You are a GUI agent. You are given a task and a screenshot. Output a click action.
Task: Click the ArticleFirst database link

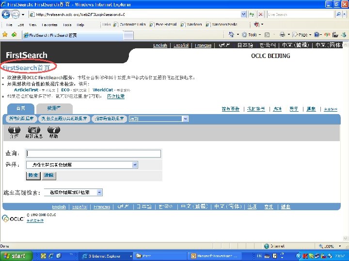click(26, 90)
